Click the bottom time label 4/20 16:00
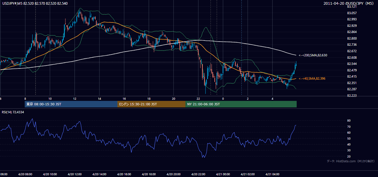Viewport: 378px width, 177px height. coord(124,174)
